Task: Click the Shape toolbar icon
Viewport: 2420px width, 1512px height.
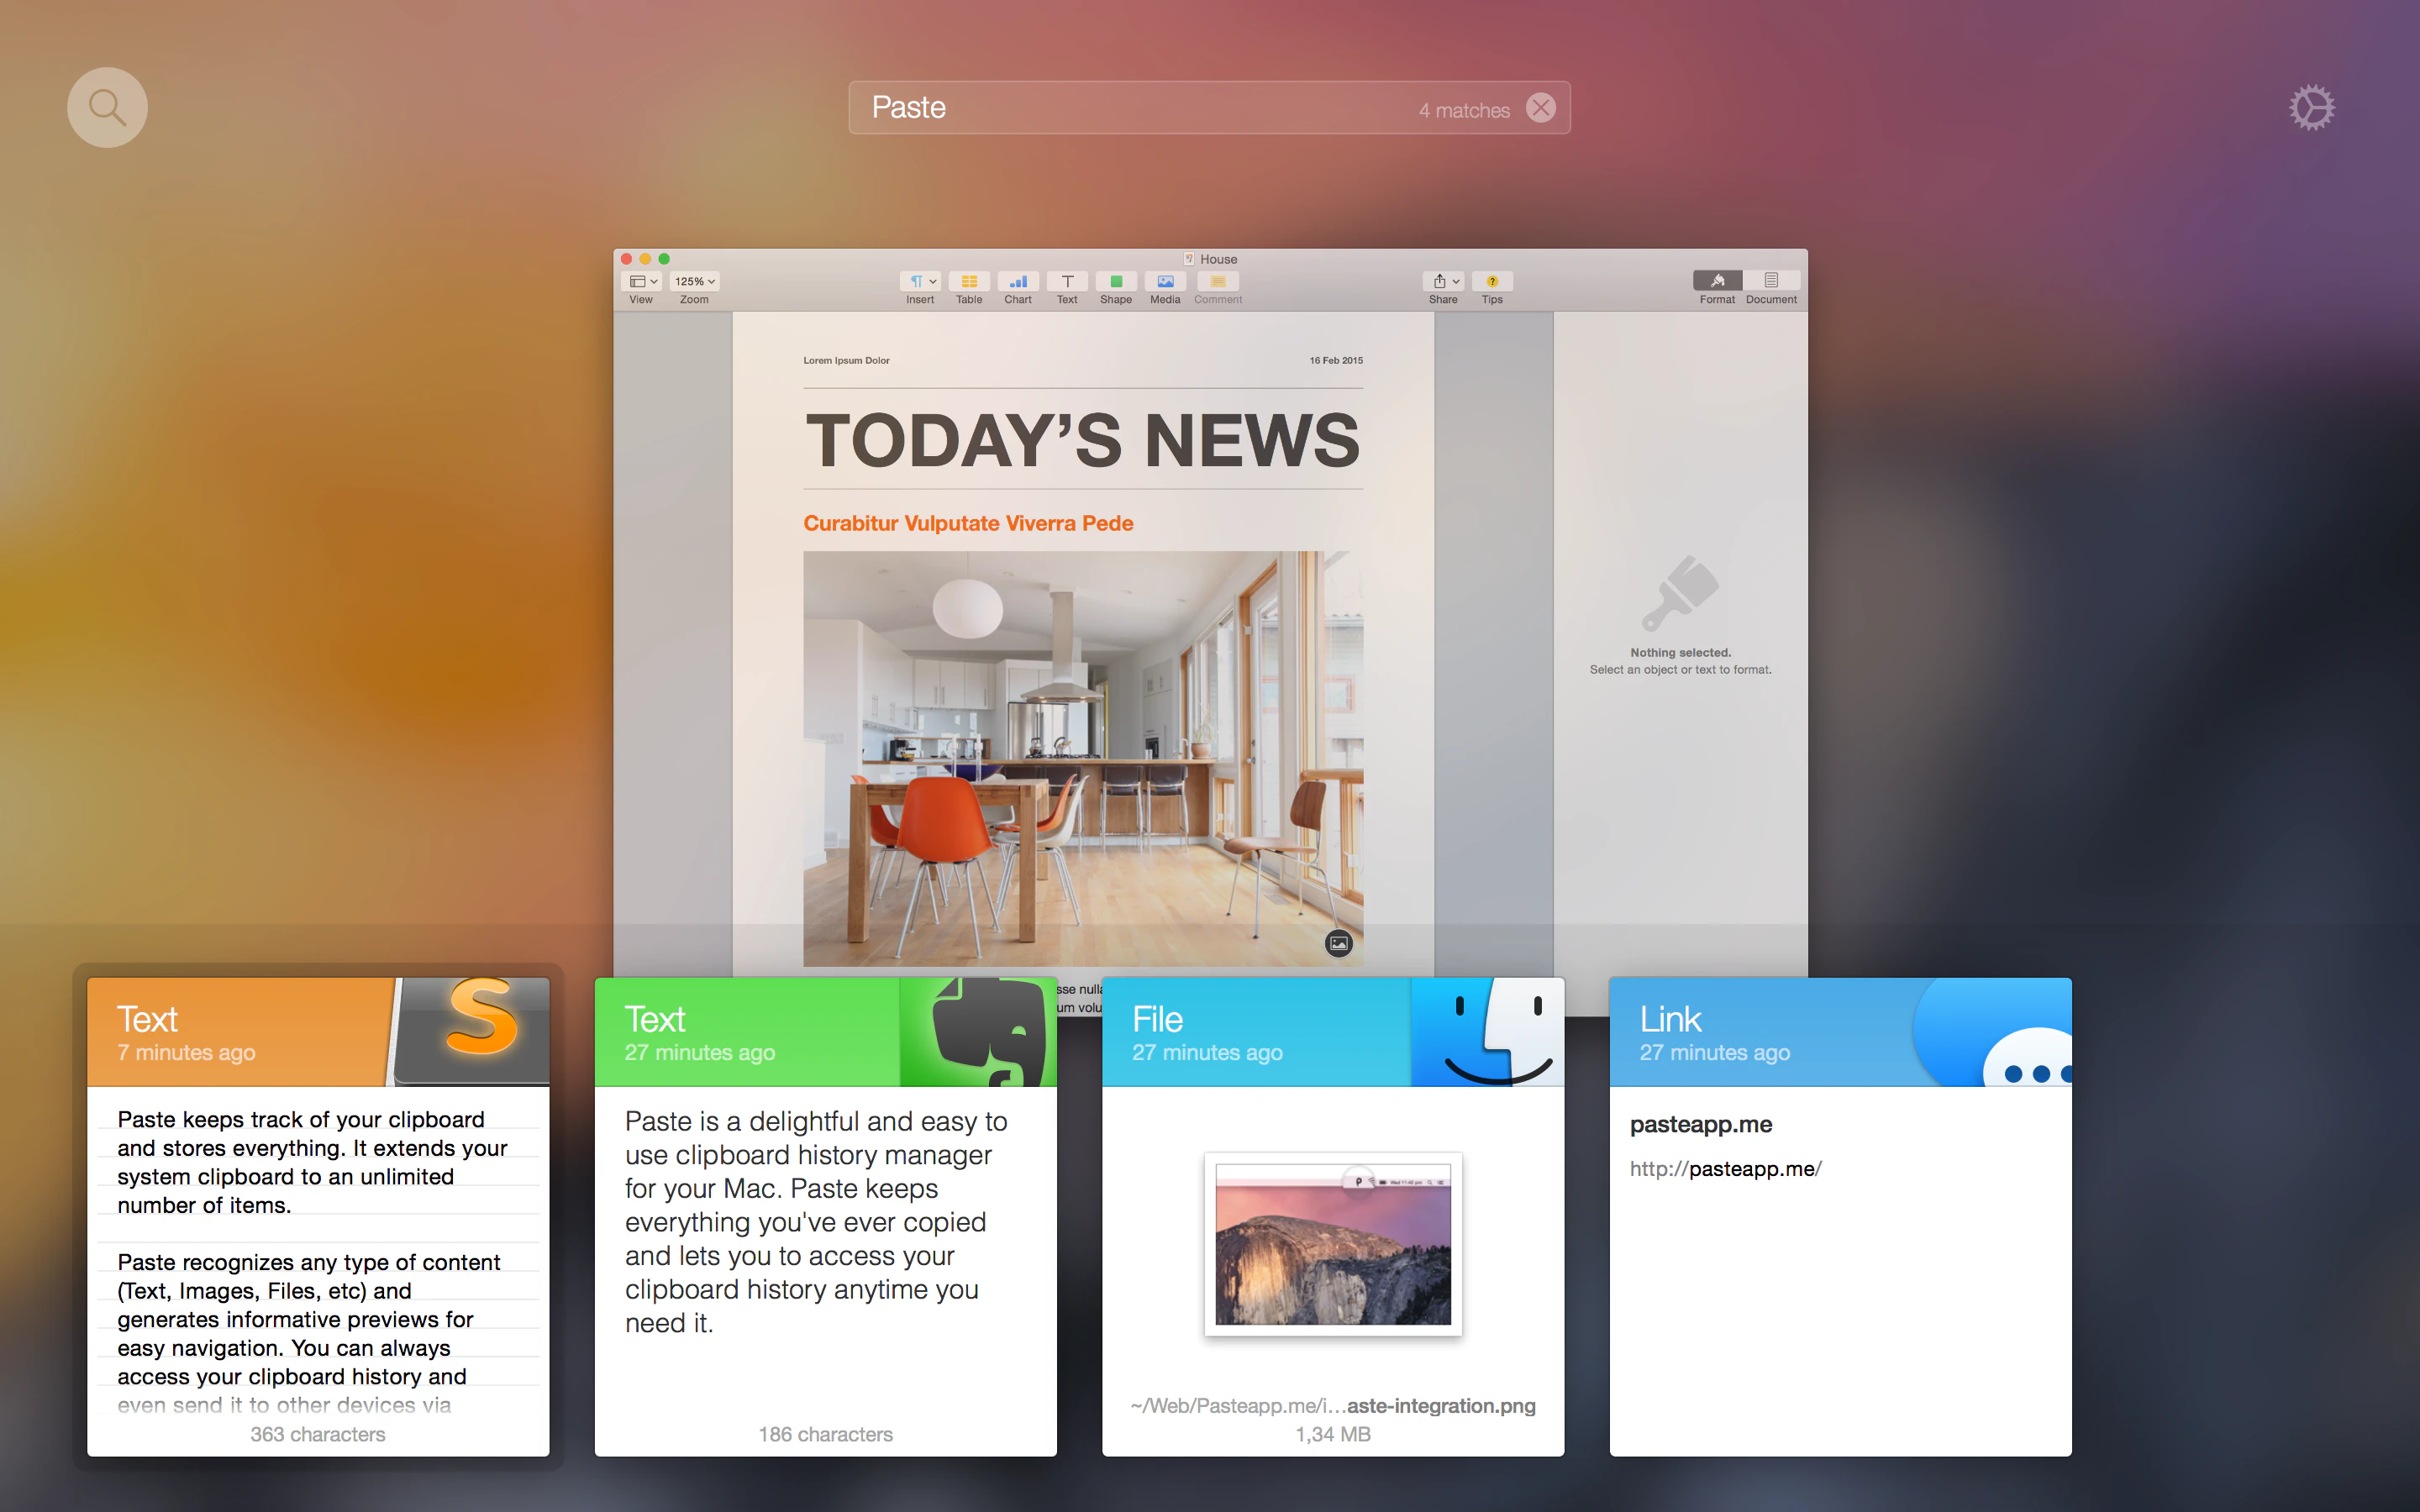Action: click(x=1116, y=282)
